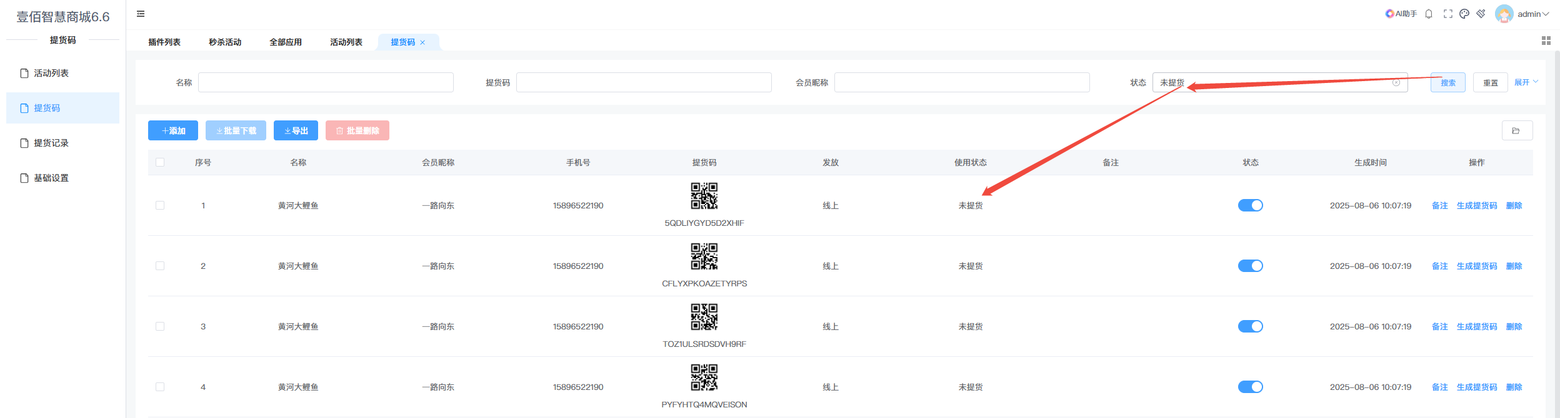Click 备注 link in row 1
Image resolution: width=1560 pixels, height=418 pixels.
pyautogui.click(x=1440, y=205)
